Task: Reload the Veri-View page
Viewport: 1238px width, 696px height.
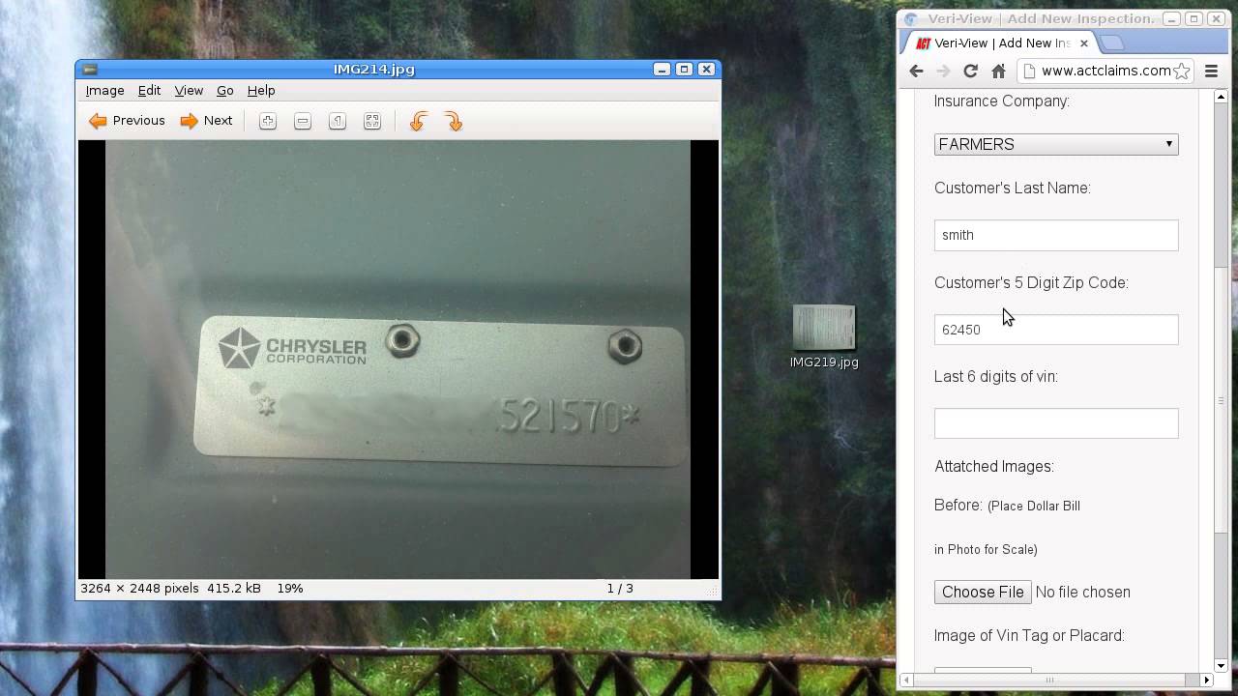Action: pos(970,71)
